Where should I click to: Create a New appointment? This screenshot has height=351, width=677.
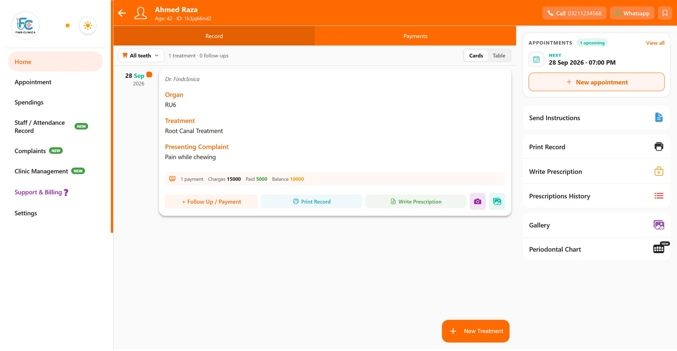pyautogui.click(x=597, y=82)
